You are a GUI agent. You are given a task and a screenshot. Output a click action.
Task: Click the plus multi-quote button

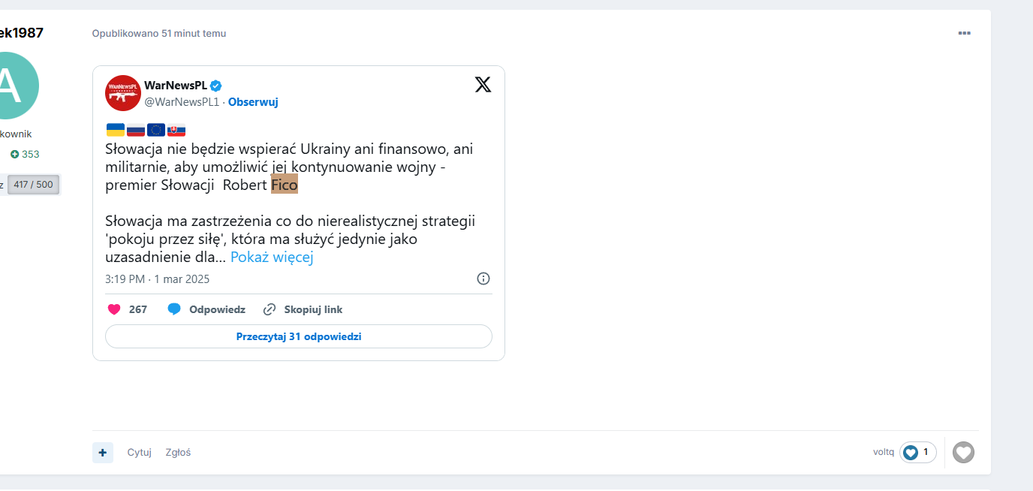click(103, 452)
